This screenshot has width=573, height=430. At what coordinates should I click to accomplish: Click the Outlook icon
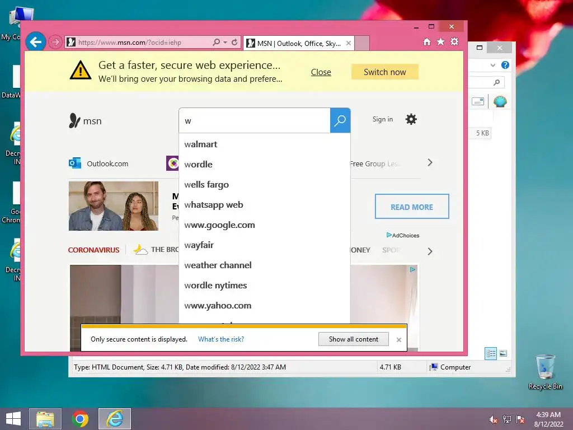pyautogui.click(x=75, y=163)
